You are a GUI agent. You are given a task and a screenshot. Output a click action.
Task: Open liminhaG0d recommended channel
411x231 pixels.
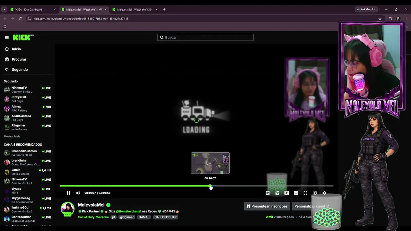tap(27, 209)
